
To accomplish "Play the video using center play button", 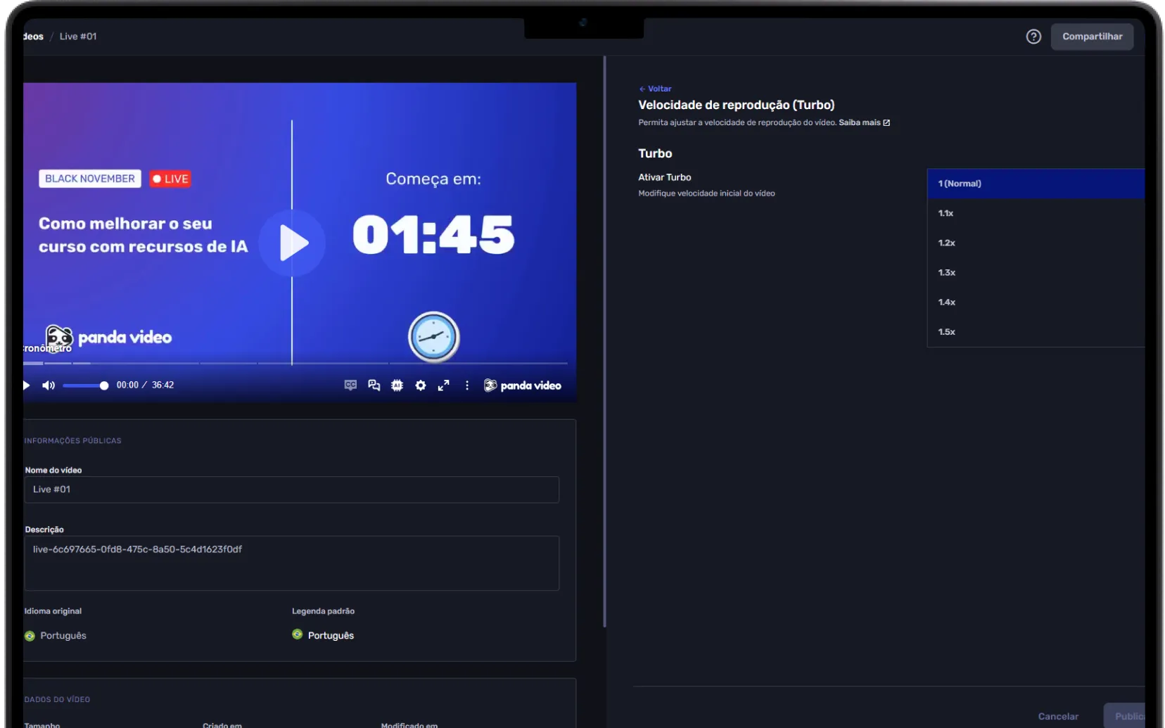I will click(292, 243).
